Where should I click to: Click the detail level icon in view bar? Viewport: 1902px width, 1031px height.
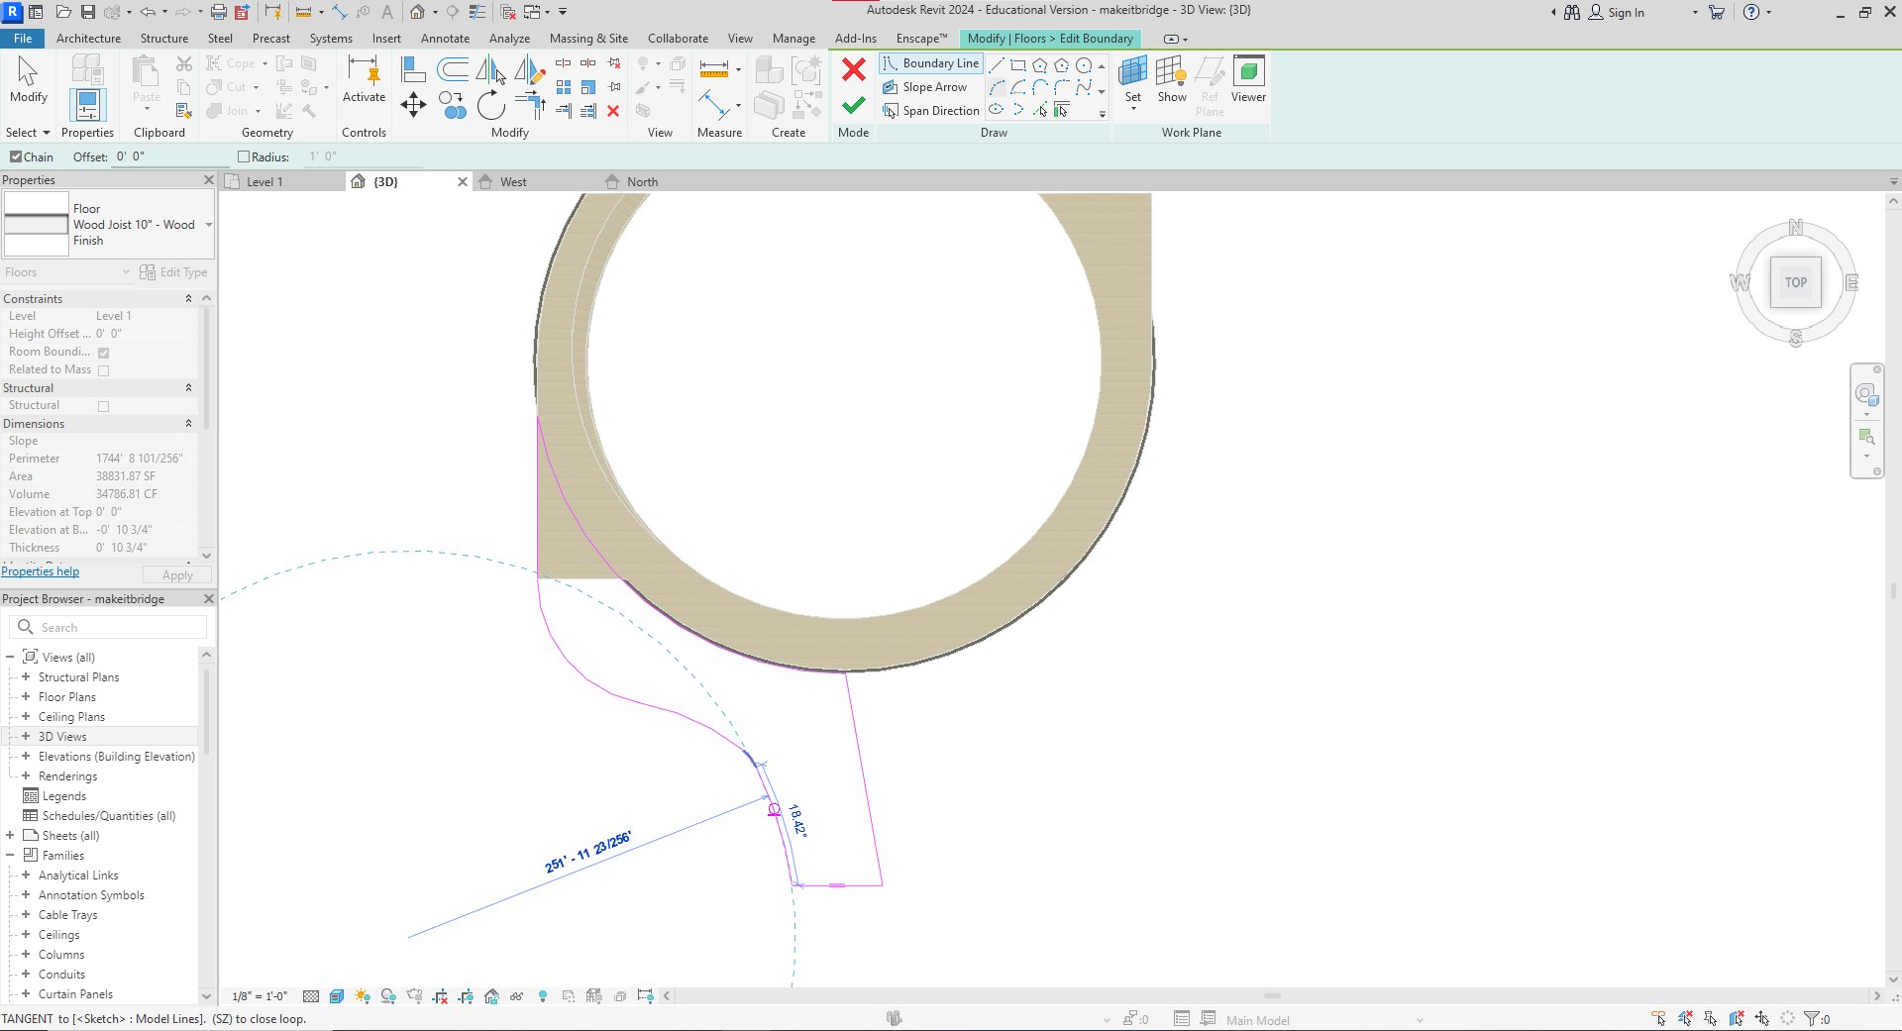(x=311, y=996)
